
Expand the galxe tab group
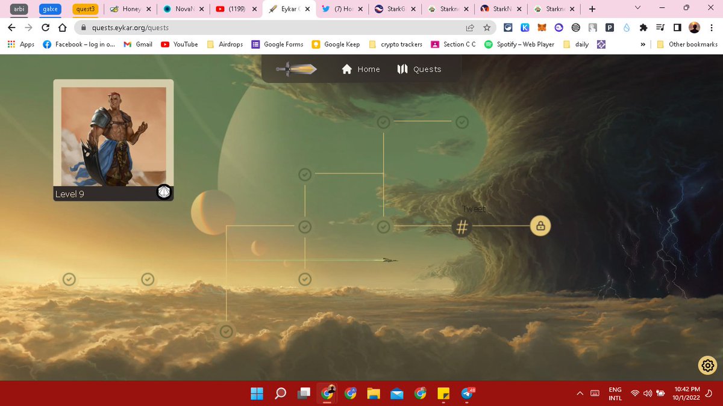(x=50, y=9)
